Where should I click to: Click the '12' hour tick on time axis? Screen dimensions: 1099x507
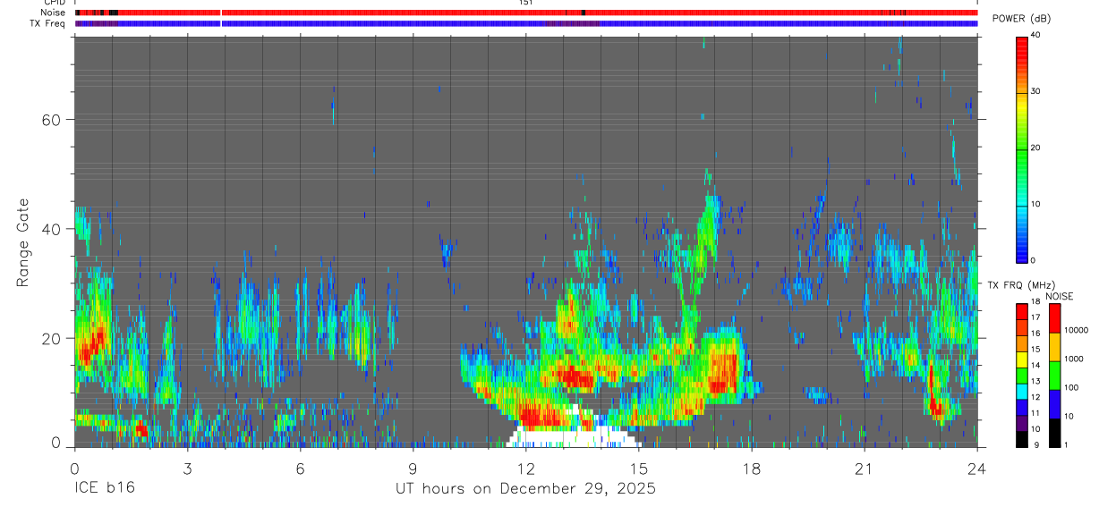(x=525, y=469)
